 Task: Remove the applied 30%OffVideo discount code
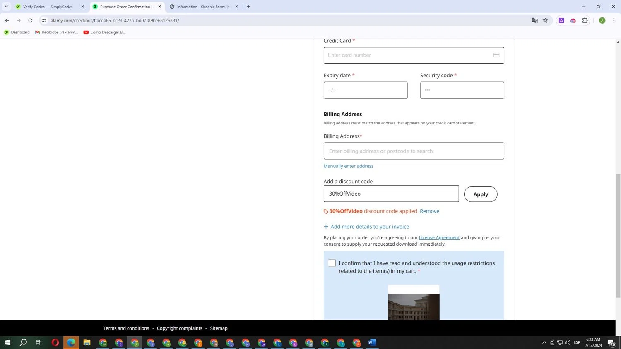(429, 211)
